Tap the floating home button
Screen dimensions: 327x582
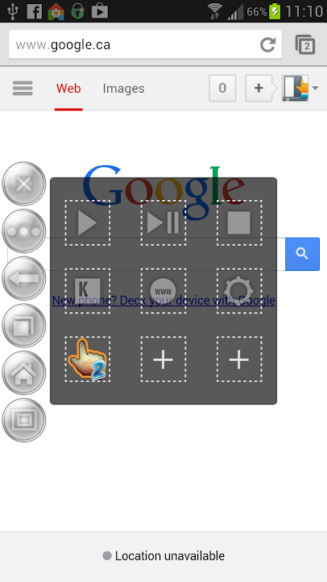(x=23, y=373)
